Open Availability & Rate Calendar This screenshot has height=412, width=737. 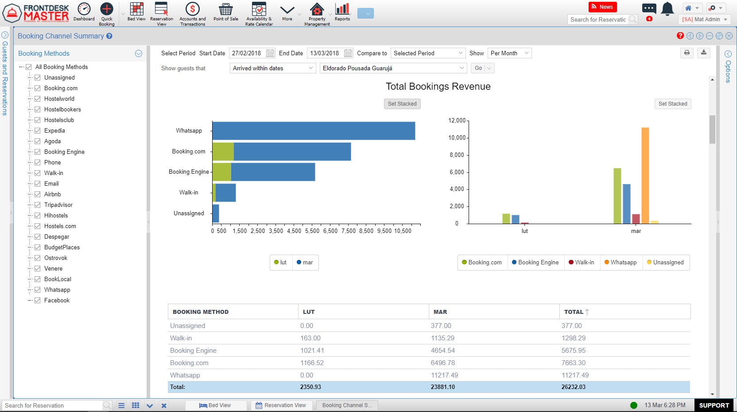click(259, 9)
